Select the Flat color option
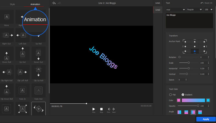Screen dimensions: 216x123 170,94
